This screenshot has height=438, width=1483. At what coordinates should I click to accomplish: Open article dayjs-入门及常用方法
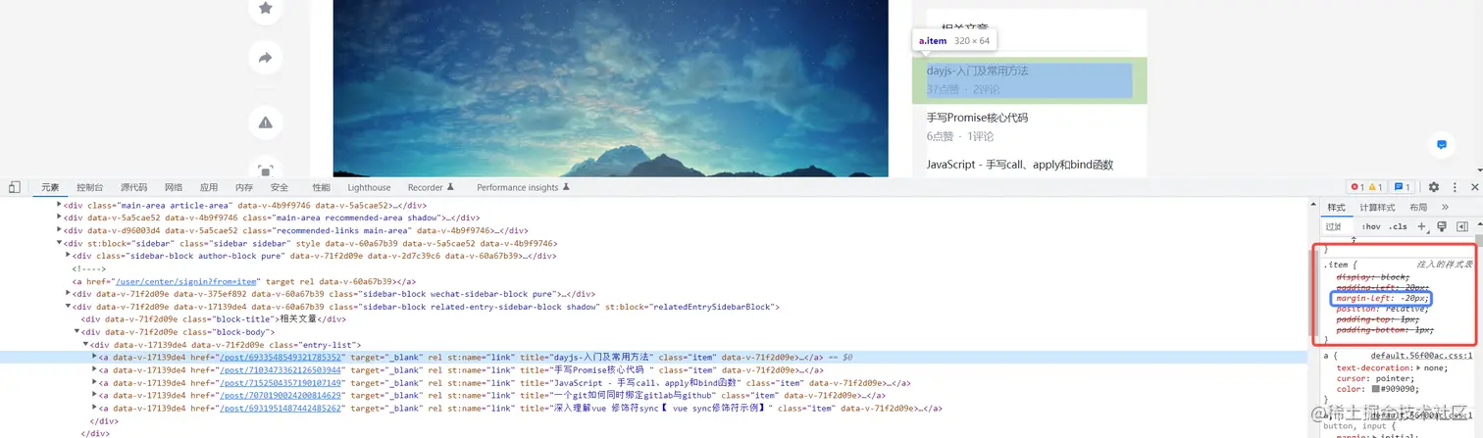click(x=977, y=71)
